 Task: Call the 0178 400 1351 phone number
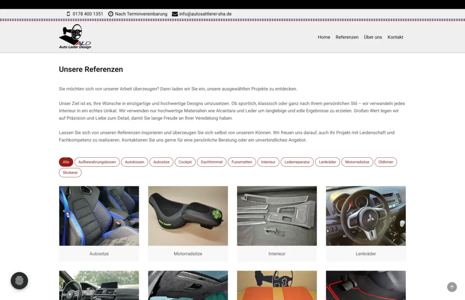coord(88,14)
